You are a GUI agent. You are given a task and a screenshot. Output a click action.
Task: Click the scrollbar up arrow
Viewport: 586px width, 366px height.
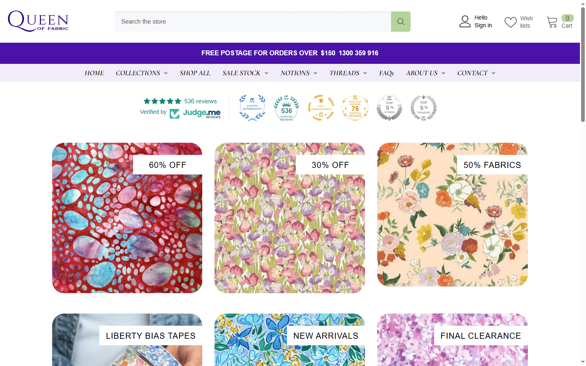pyautogui.click(x=583, y=3)
